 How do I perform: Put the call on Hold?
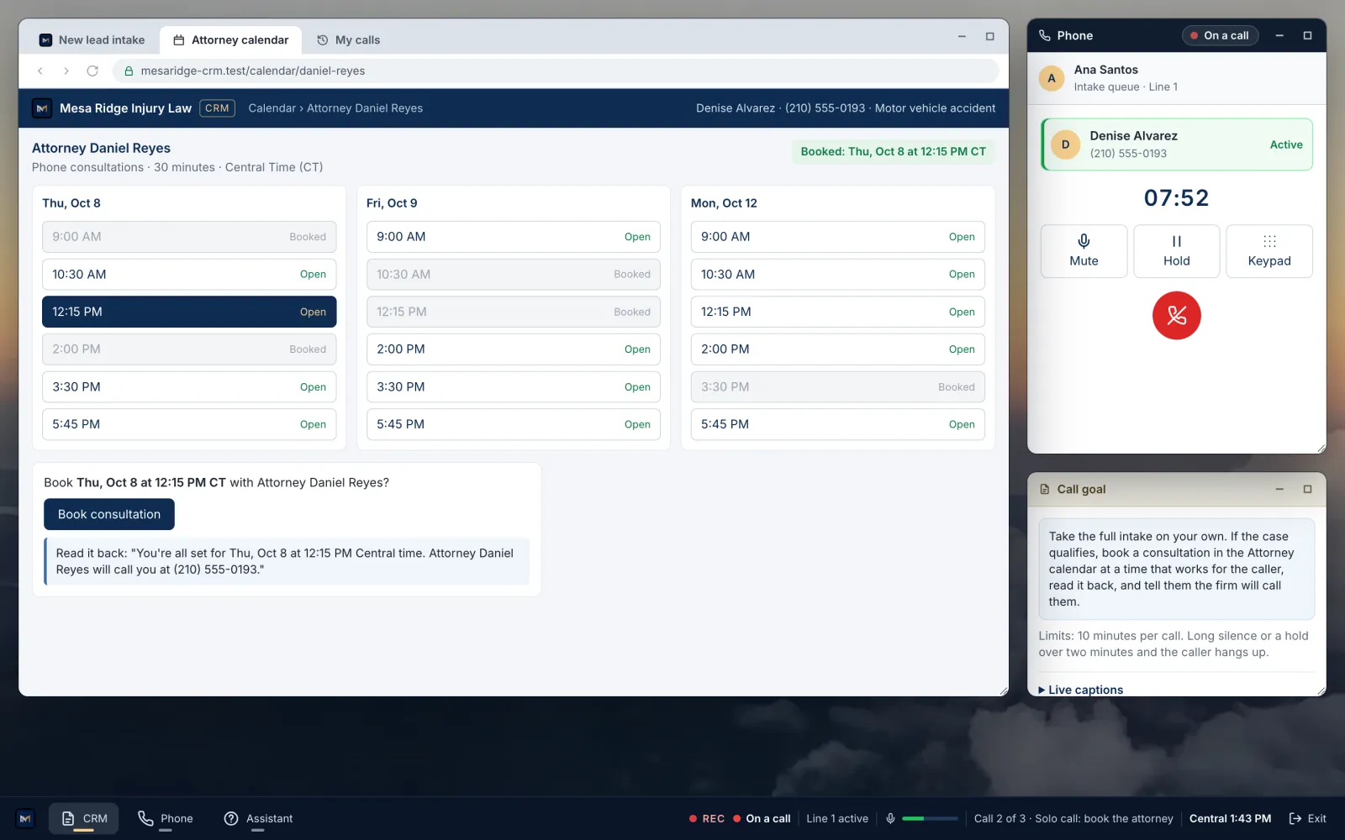pyautogui.click(x=1176, y=251)
